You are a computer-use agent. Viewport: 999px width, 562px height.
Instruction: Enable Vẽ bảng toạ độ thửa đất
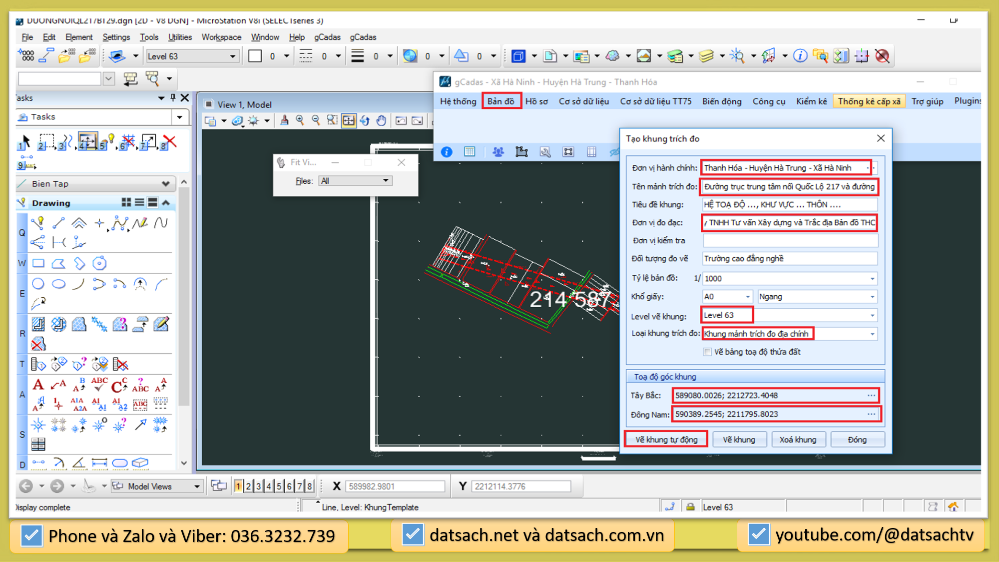tap(707, 352)
